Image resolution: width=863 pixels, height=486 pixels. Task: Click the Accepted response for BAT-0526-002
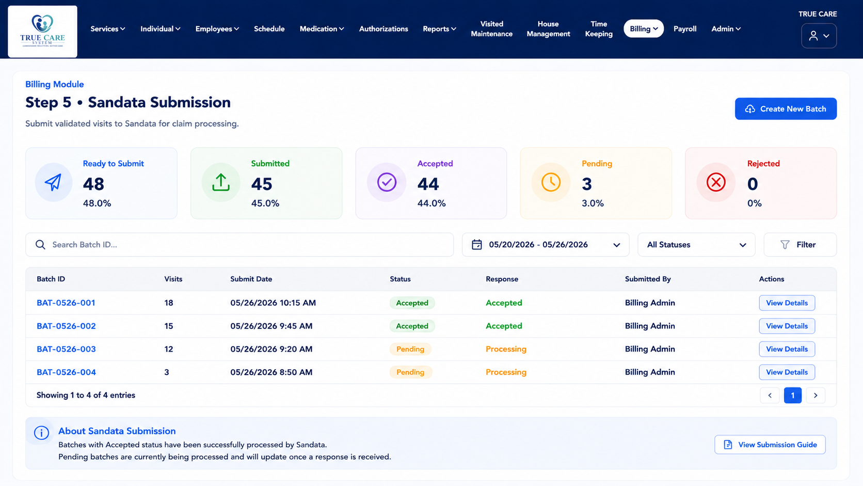pyautogui.click(x=504, y=326)
